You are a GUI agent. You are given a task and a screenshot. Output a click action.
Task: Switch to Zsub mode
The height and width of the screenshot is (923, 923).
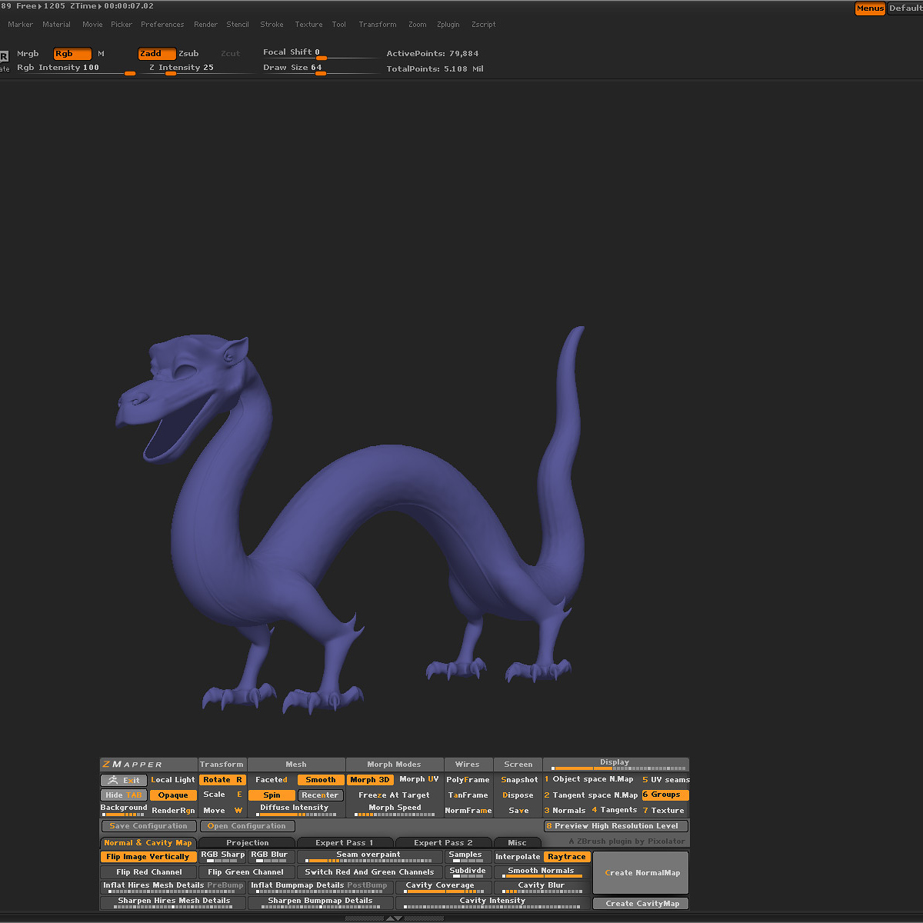188,54
